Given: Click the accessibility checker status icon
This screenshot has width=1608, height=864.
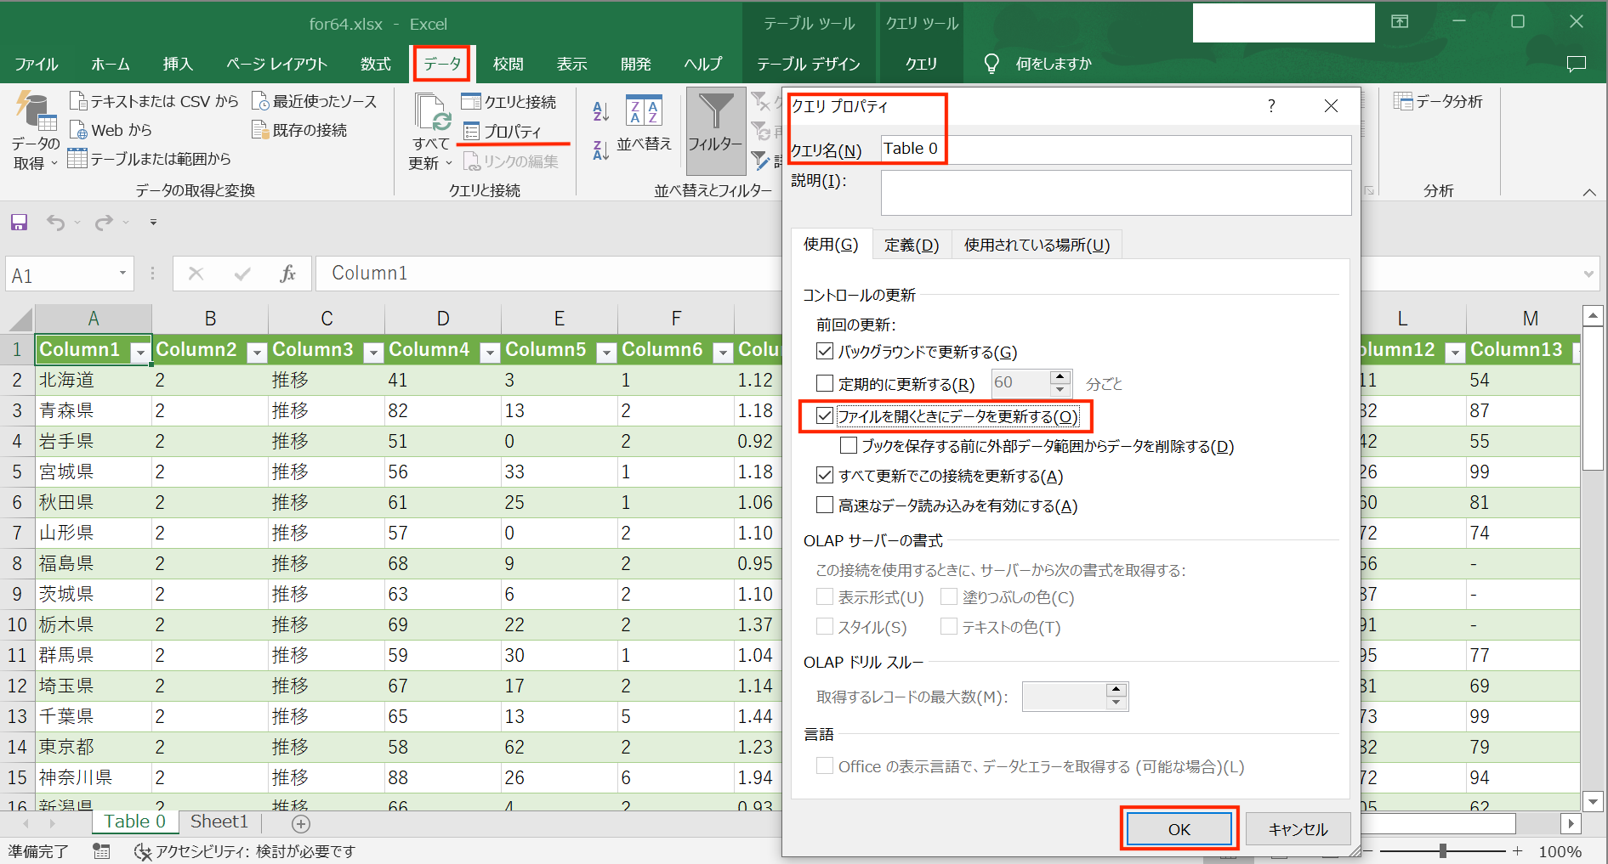Looking at the screenshot, I should point(142,850).
